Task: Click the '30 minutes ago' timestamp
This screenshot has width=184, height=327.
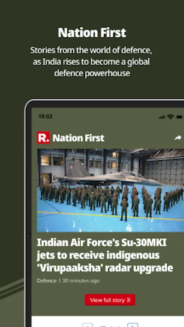Action: [x=81, y=281]
